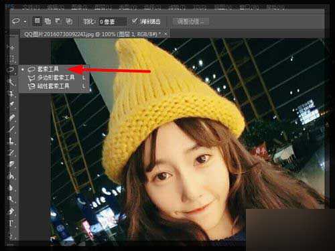The height and width of the screenshot is (251, 335).
Task: Choose New Selection mode in options bar
Action: tap(38, 21)
